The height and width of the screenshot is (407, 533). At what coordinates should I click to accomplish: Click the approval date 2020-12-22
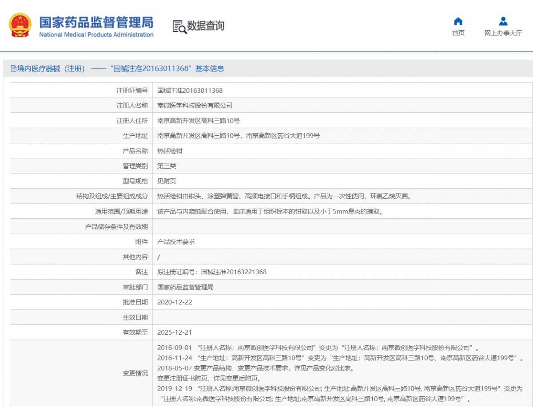point(175,302)
